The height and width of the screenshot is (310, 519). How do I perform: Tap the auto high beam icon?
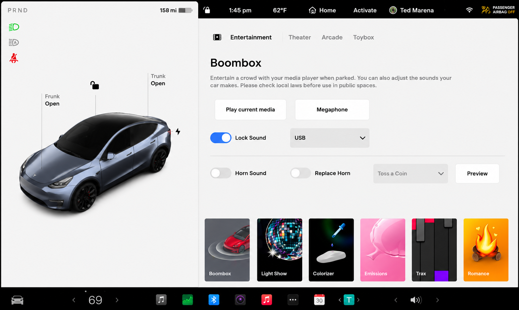tap(14, 43)
